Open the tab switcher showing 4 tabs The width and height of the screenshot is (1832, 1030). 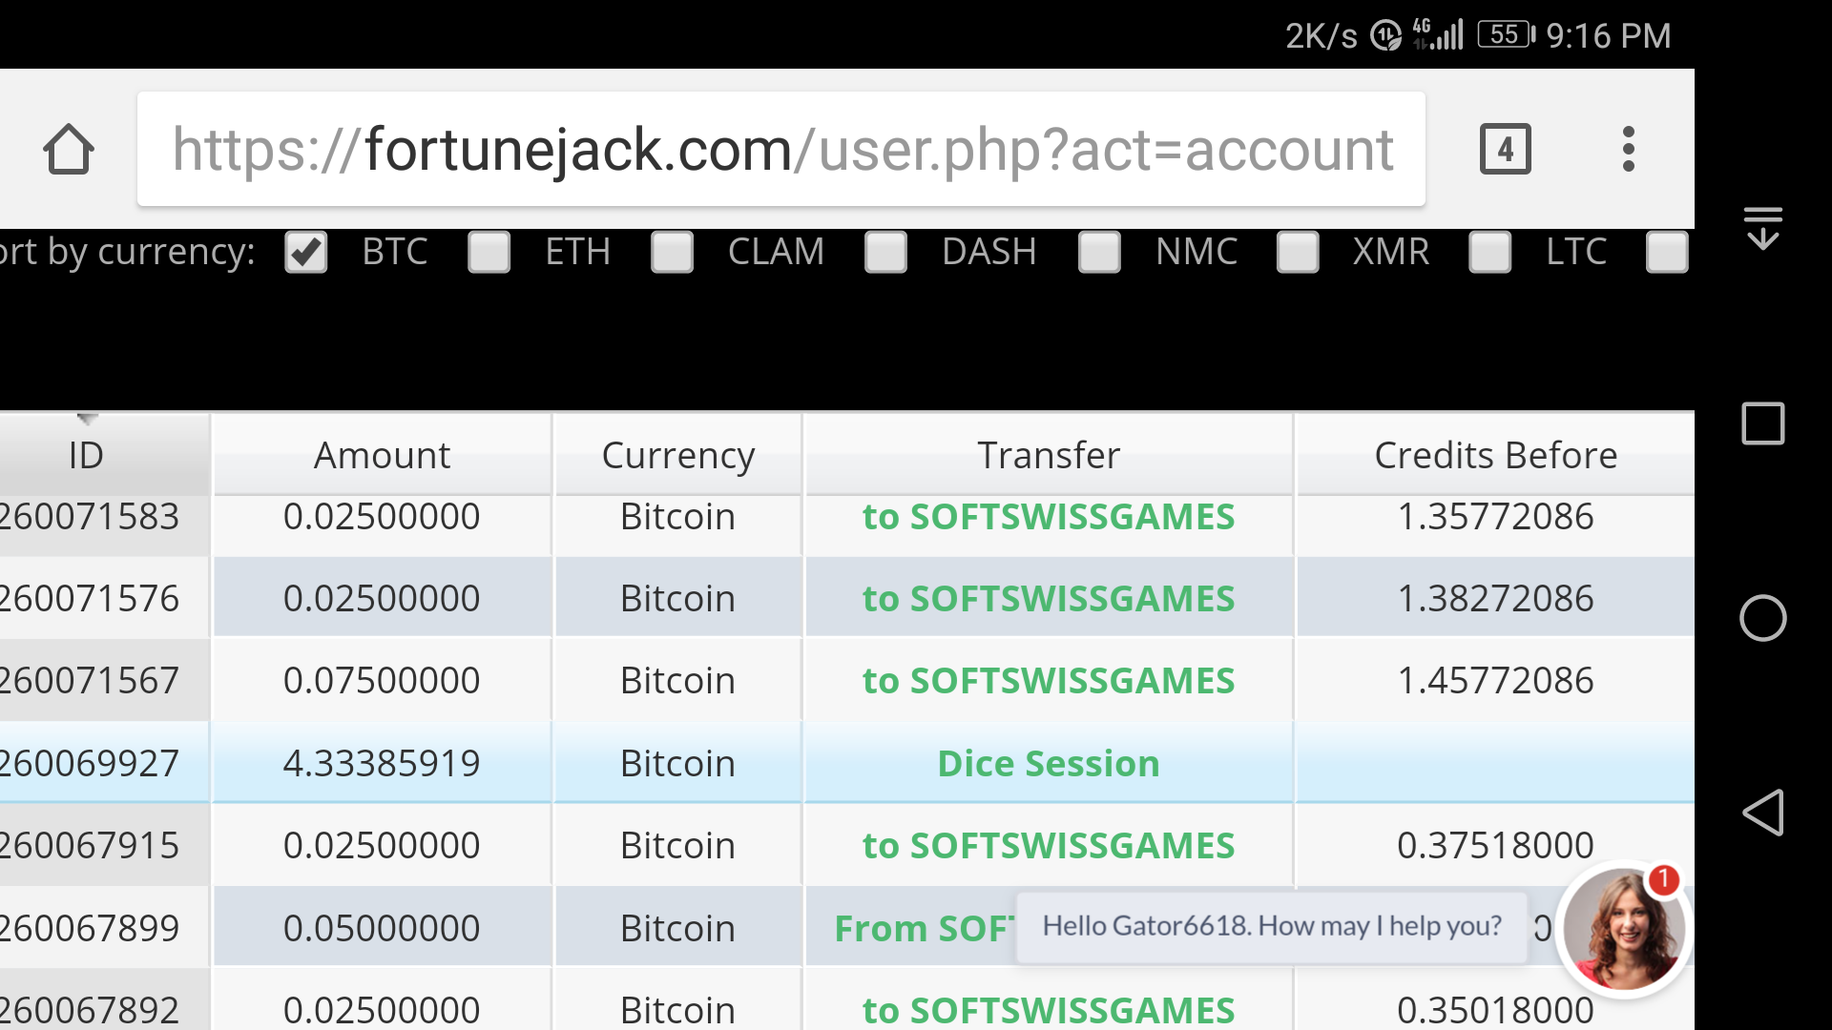1505,149
